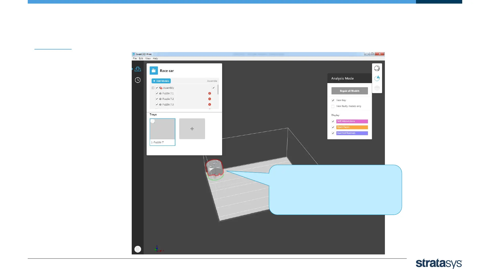Open the View menu

[x=148, y=58]
